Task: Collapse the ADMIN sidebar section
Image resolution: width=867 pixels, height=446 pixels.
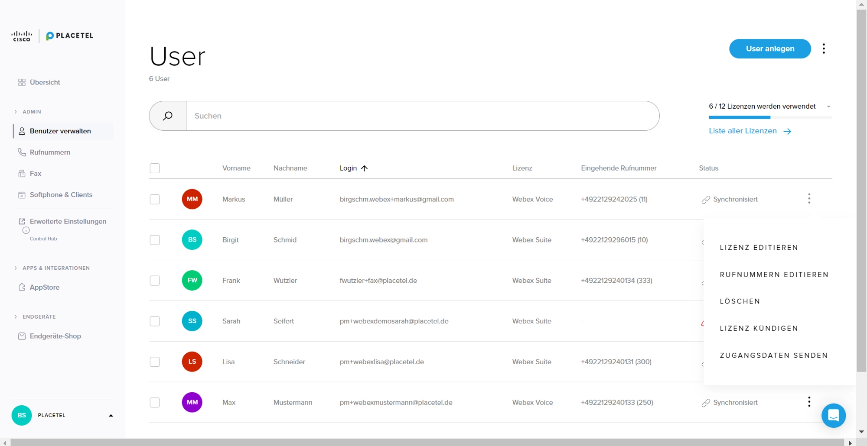Action: click(16, 112)
